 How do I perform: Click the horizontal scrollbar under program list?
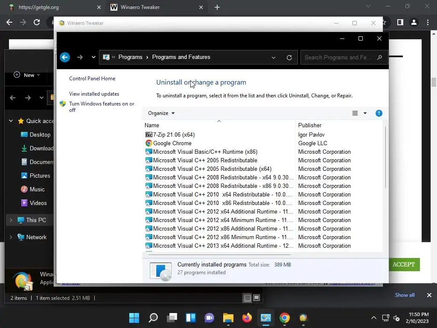[219, 255]
